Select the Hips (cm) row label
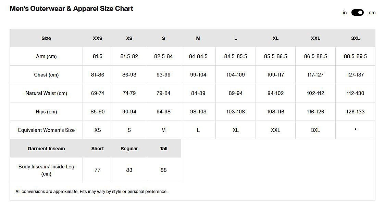Screen dimensions: 385x208 coord(46,112)
